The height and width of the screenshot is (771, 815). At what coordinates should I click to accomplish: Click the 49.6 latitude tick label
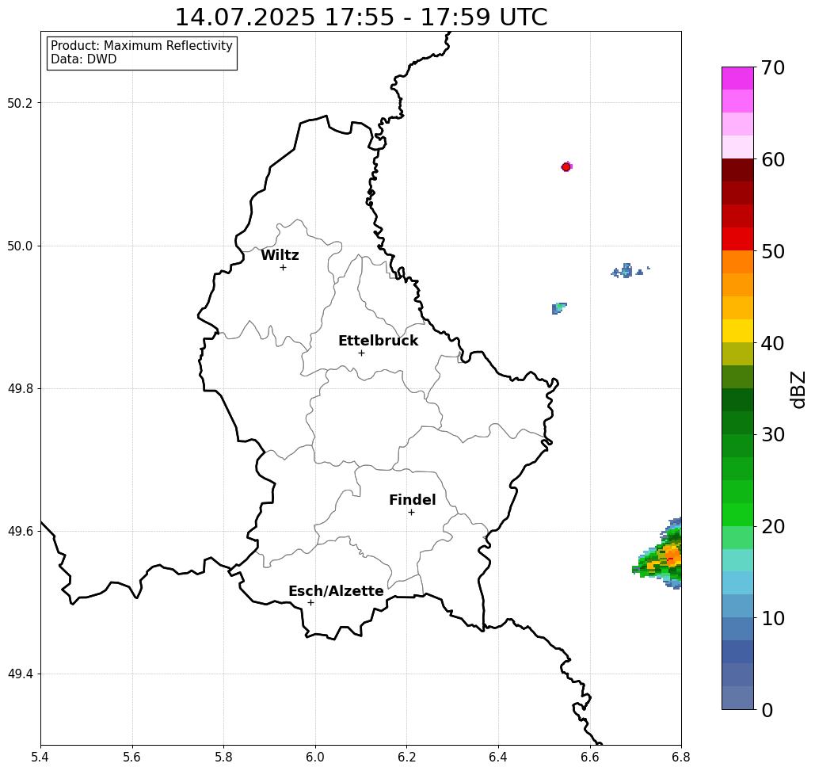(20, 532)
